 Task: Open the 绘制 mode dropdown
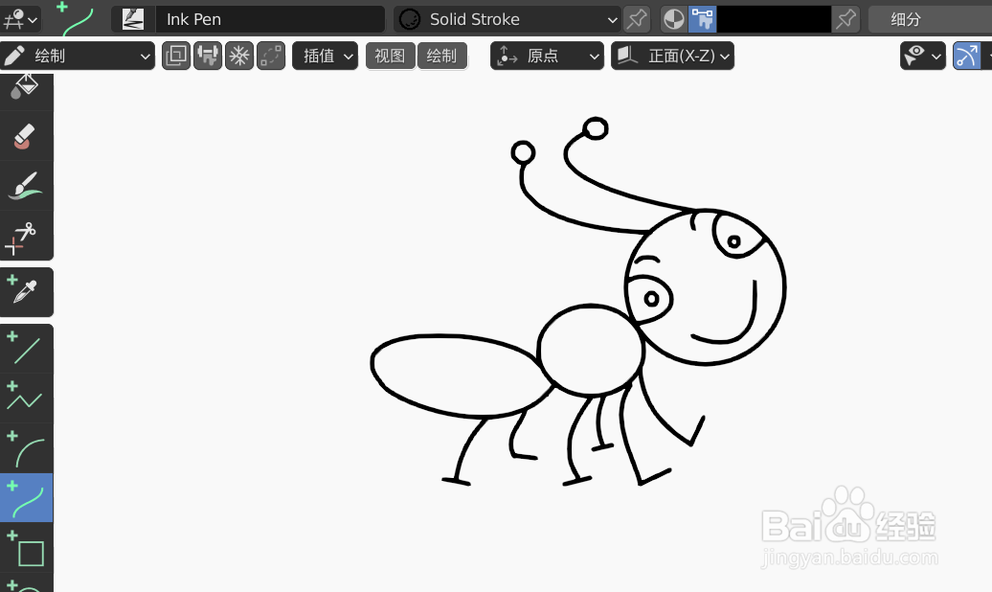click(78, 56)
